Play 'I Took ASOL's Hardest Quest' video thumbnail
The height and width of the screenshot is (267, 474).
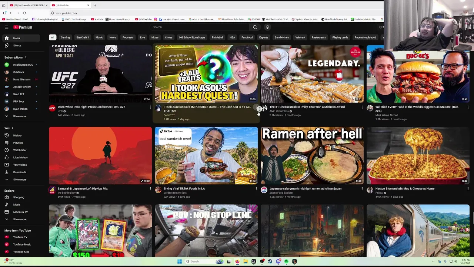206,74
